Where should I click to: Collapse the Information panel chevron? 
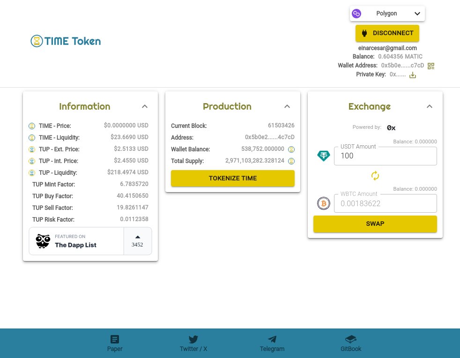pos(145,106)
